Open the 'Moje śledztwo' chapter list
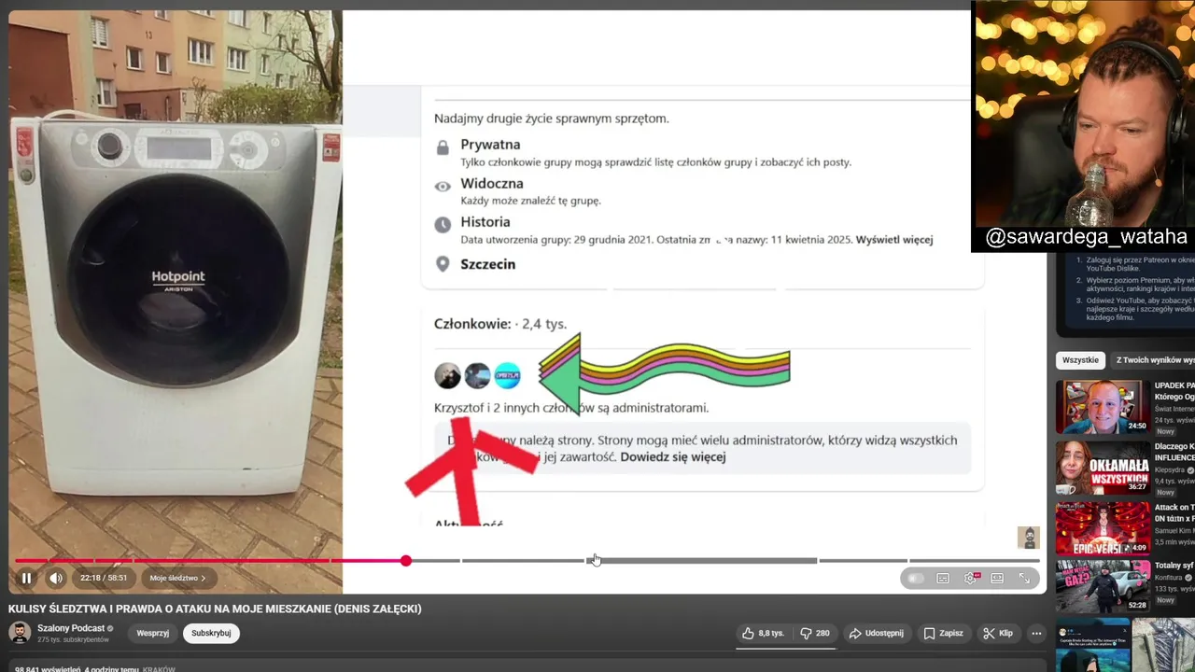1195x672 pixels. pyautogui.click(x=178, y=578)
